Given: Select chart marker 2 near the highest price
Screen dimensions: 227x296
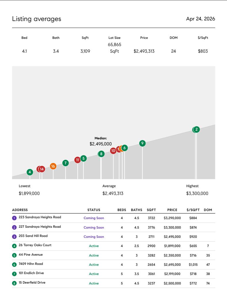Looking at the screenshot, I should coord(197,130).
